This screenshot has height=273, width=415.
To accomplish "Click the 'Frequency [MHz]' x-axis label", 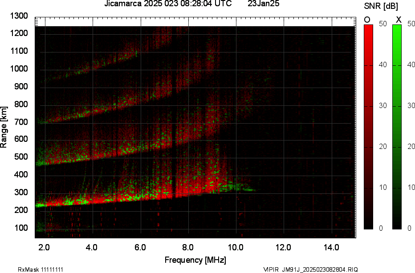I will pyautogui.click(x=195, y=260).
